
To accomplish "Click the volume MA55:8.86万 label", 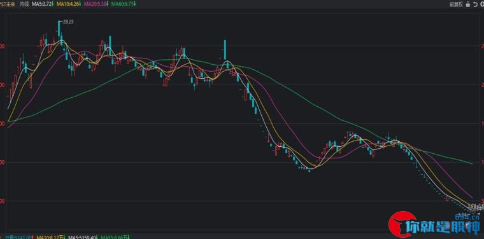I will point(114,237).
